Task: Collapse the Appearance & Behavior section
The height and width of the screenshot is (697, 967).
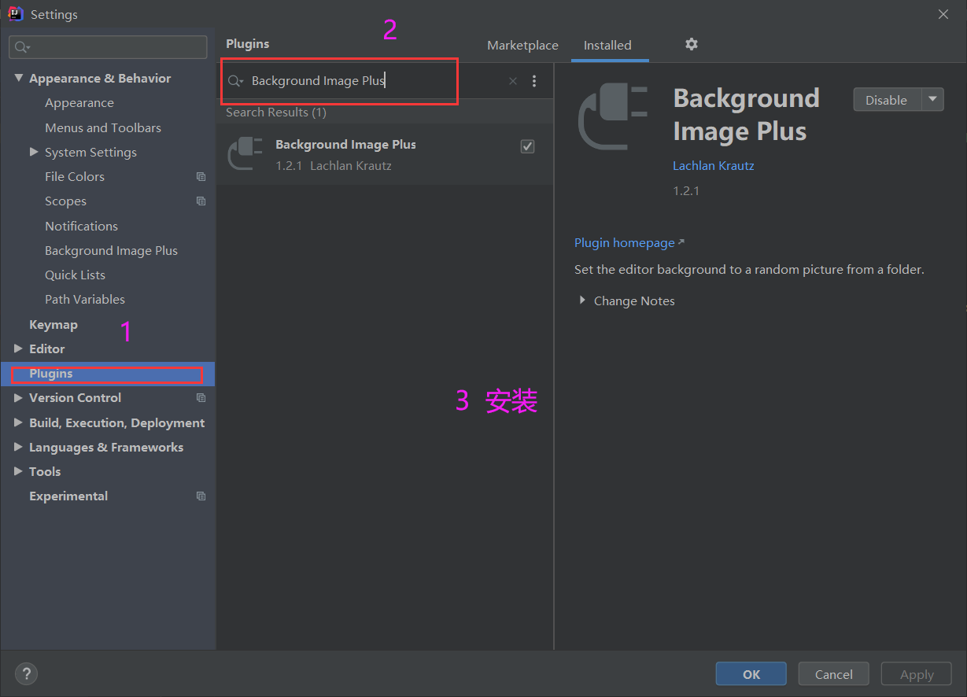Action: (20, 78)
